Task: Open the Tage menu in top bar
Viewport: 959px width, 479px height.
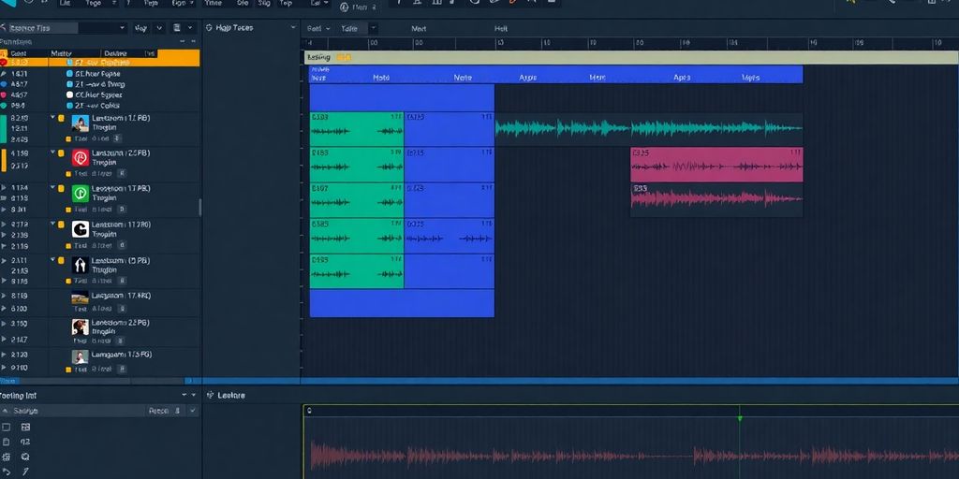Action: (94, 4)
